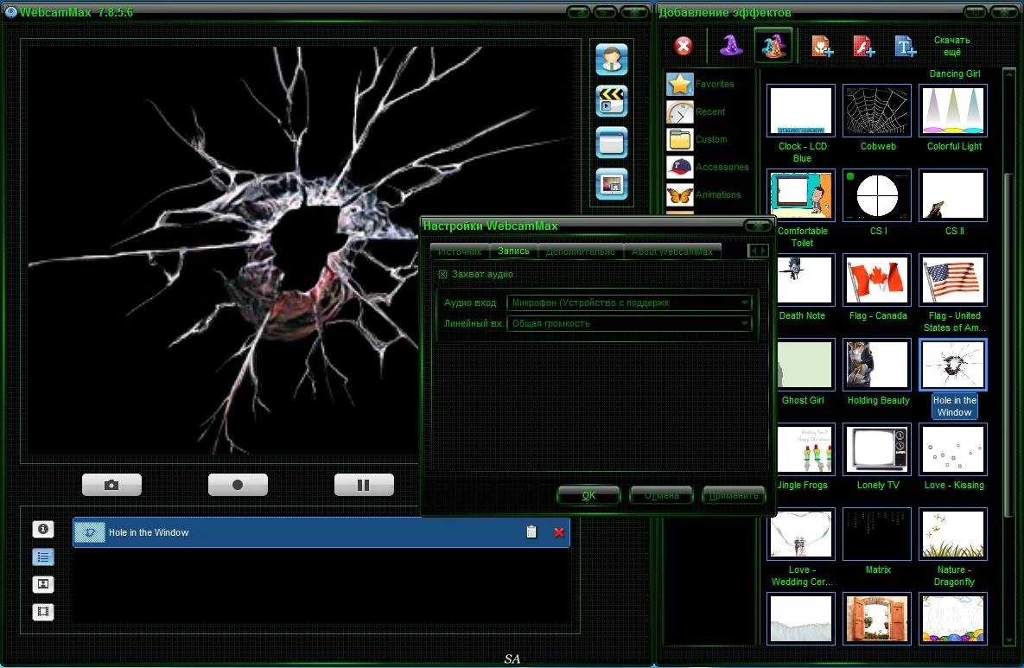Switch to the 'Источник' settings tab
The image size is (1024, 668).
coord(460,251)
